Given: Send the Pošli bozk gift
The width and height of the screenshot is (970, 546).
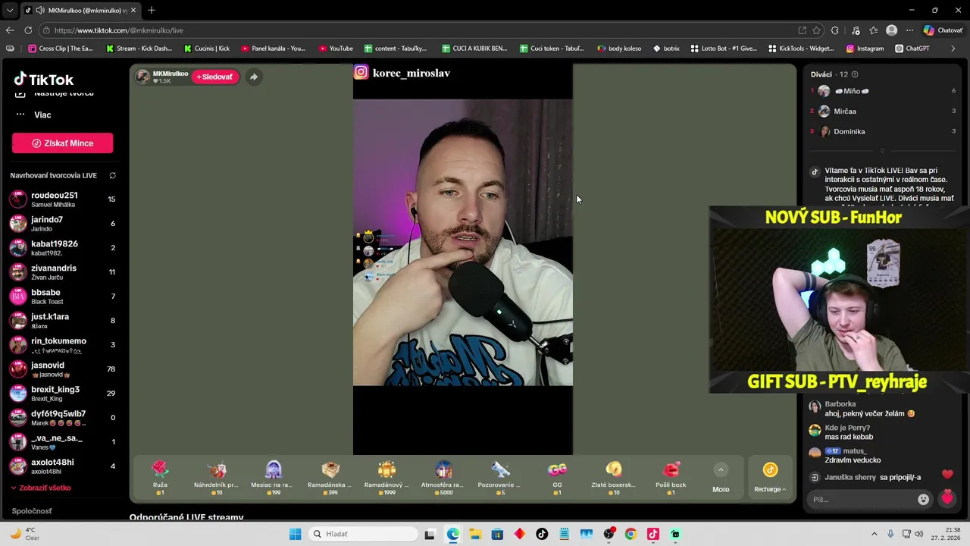Looking at the screenshot, I should [x=671, y=478].
